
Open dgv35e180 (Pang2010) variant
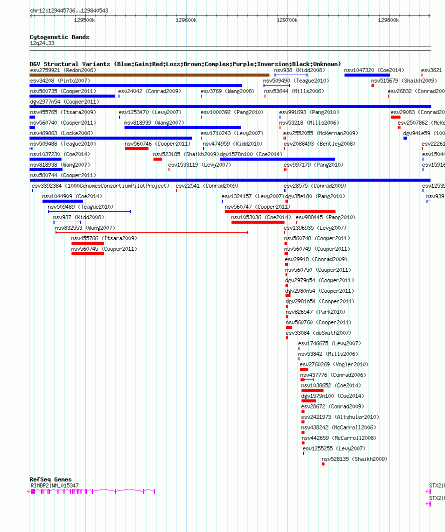[x=315, y=197]
